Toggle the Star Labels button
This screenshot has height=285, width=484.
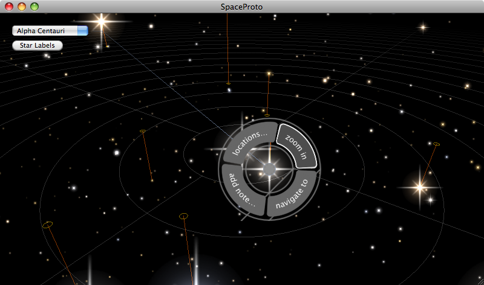[38, 45]
